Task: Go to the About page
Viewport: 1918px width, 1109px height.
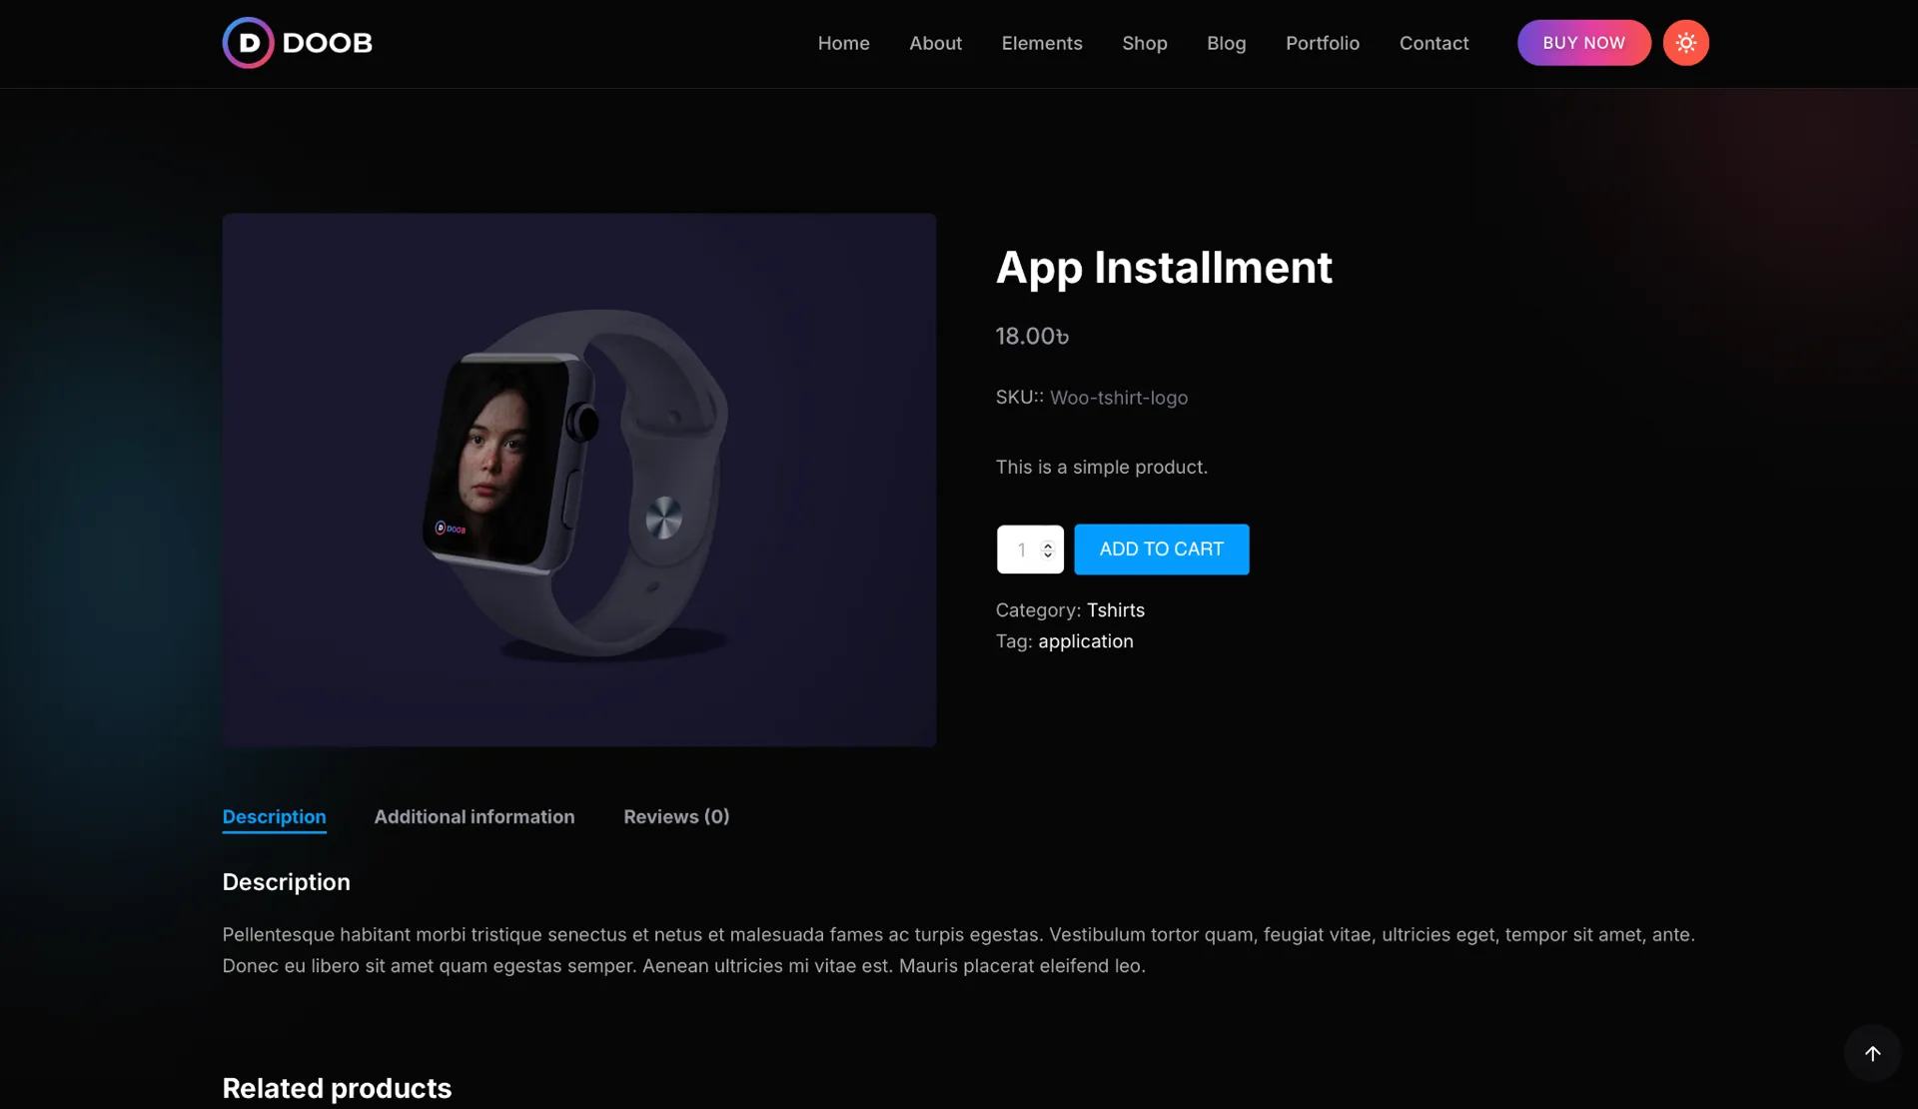Action: point(935,43)
